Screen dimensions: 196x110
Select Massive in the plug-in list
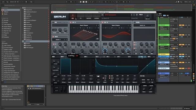click(x=28, y=29)
